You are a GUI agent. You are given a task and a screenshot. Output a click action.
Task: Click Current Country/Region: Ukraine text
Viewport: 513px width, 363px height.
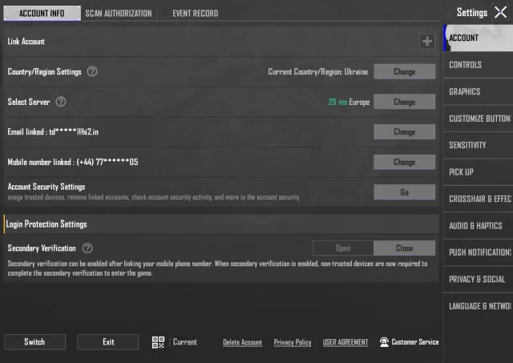pyautogui.click(x=318, y=71)
